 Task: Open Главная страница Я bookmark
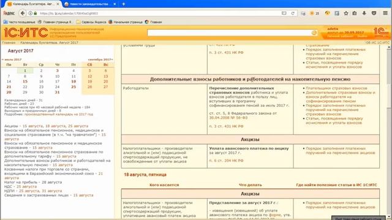click(x=55, y=22)
